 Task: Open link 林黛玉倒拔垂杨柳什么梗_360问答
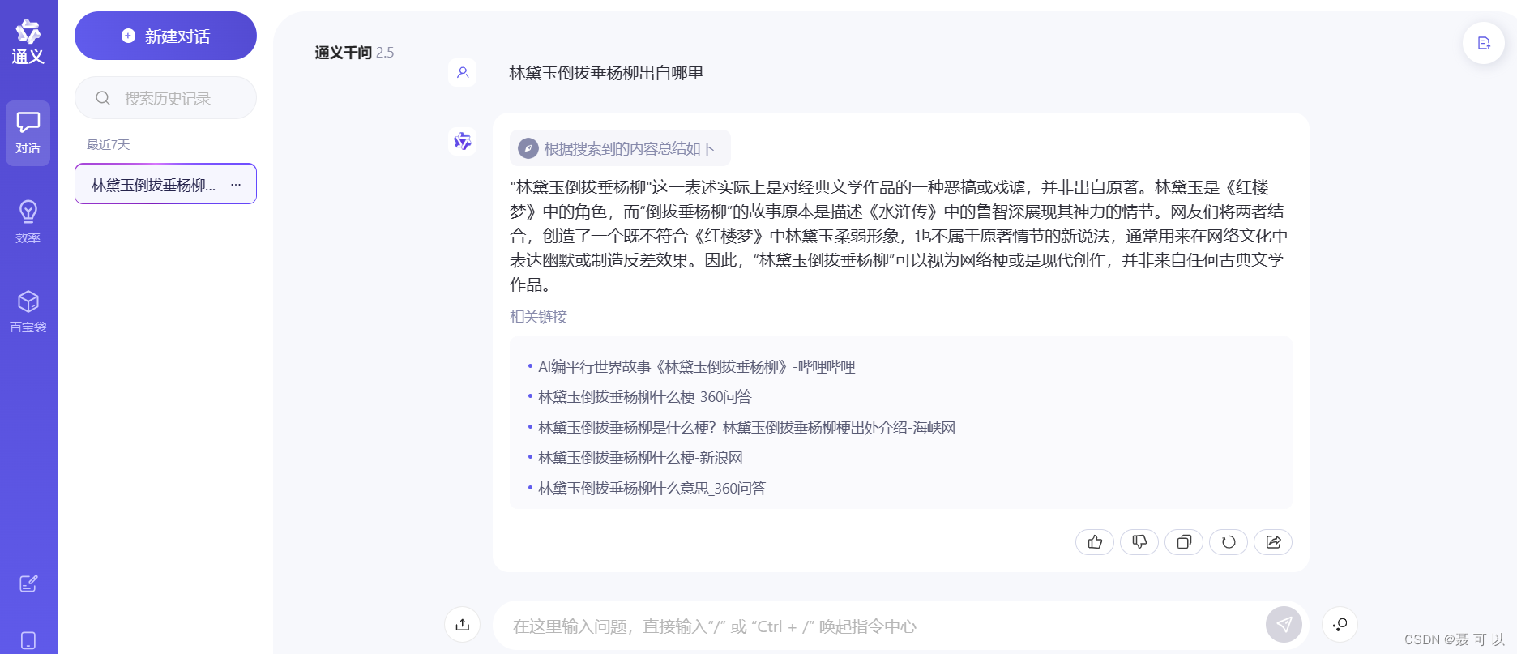[x=645, y=397]
